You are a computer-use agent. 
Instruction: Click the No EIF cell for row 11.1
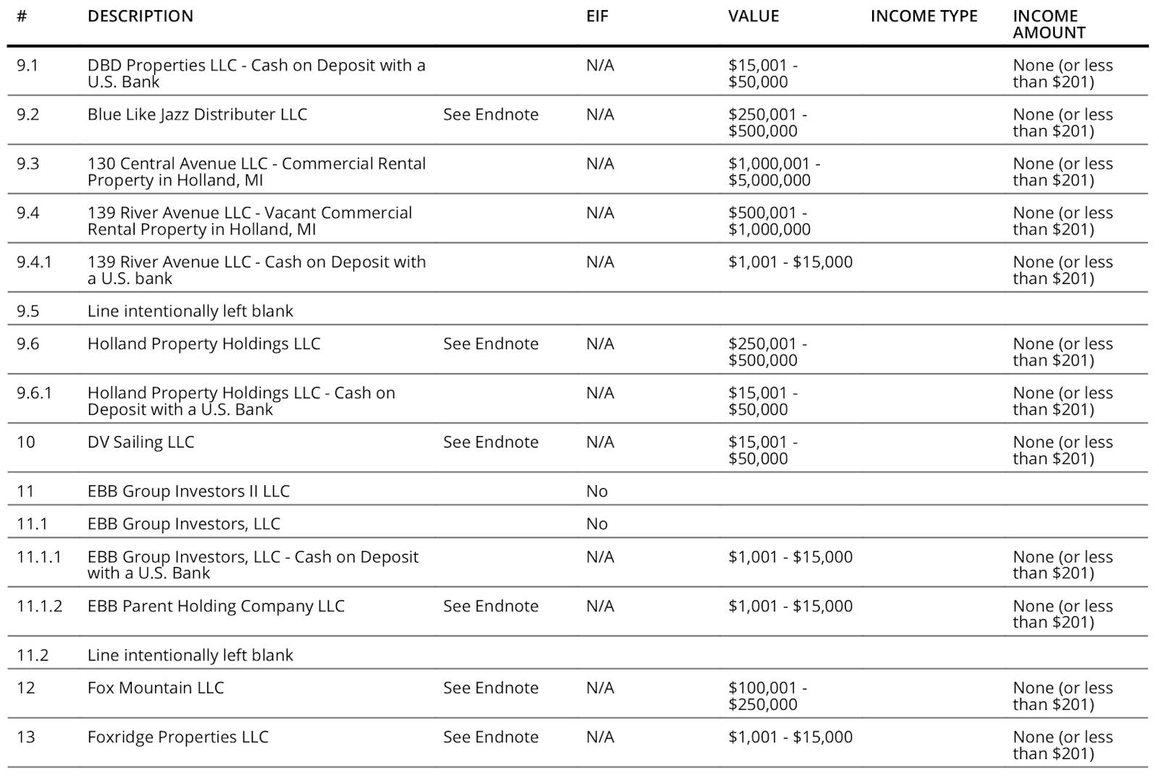tap(597, 524)
